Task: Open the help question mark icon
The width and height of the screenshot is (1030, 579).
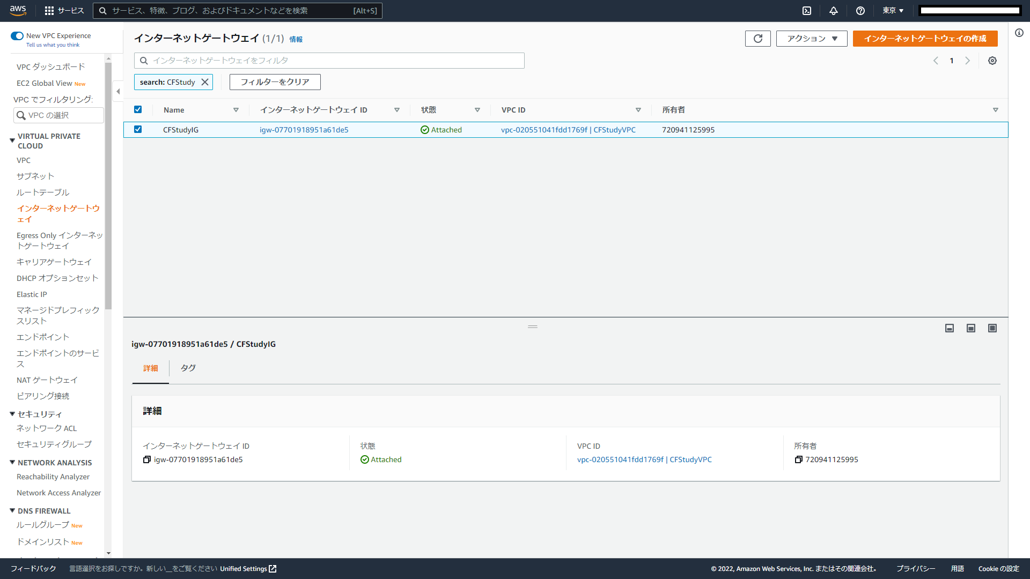Action: click(860, 11)
